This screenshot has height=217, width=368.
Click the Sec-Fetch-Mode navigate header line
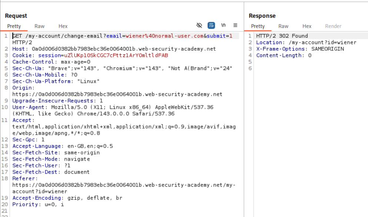pos(51,159)
